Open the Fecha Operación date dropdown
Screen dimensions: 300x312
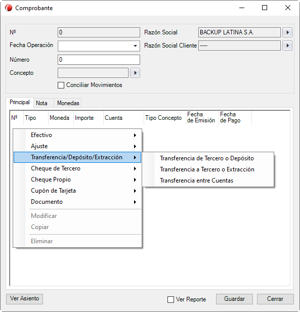135,46
